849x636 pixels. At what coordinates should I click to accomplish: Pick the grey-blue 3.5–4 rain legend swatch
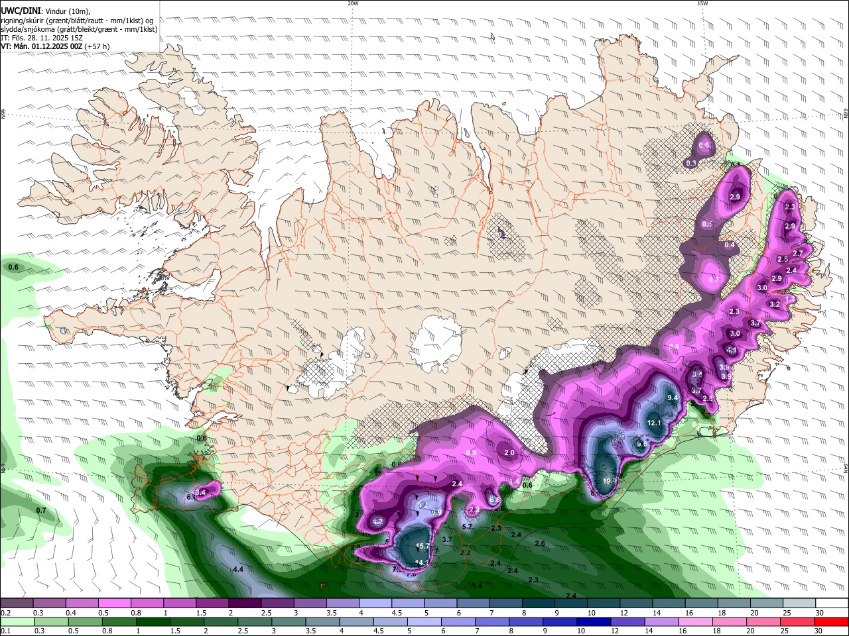[x=323, y=621]
